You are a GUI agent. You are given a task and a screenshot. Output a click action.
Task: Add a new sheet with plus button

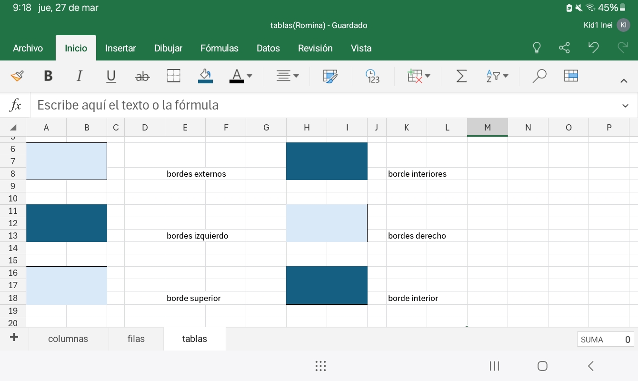[x=14, y=338]
